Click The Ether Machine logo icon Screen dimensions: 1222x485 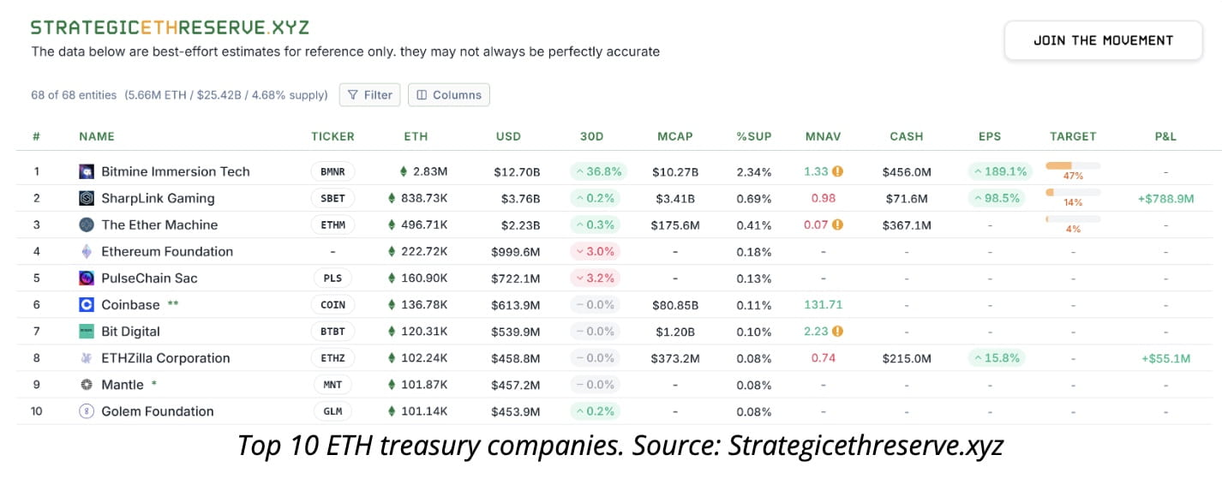[x=86, y=225]
